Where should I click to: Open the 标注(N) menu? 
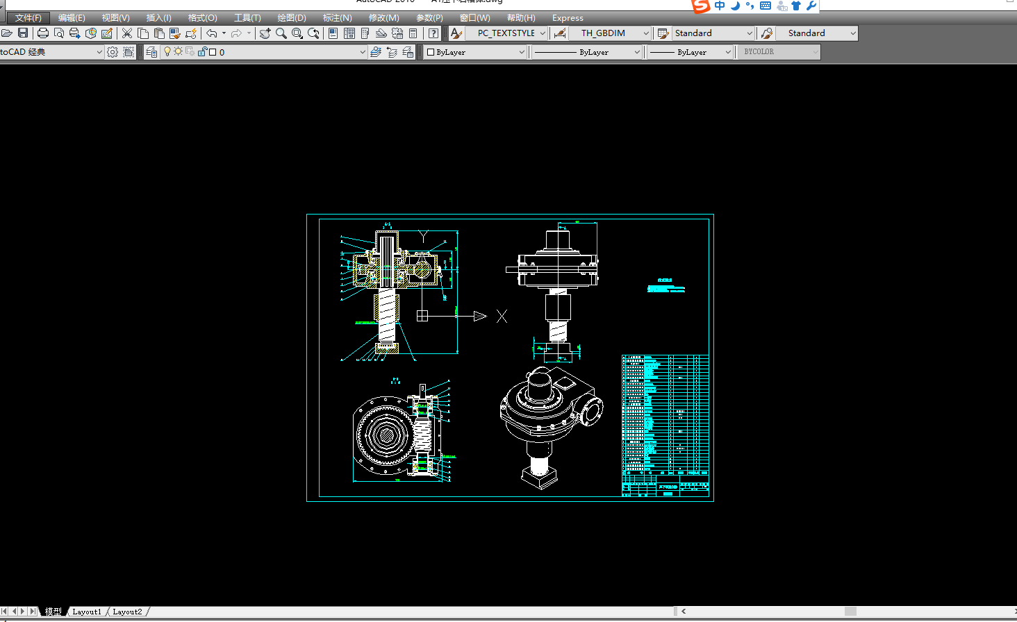(337, 18)
